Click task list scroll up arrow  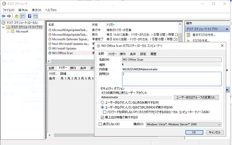coord(180,24)
